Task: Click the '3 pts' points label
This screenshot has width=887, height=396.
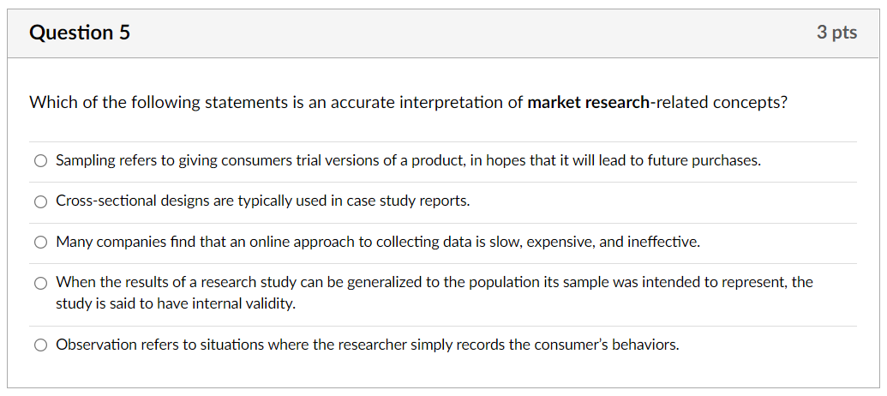Action: pyautogui.click(x=836, y=33)
